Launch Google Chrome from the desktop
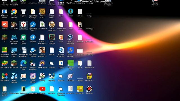The width and height of the screenshot is (180, 101). click(14, 13)
